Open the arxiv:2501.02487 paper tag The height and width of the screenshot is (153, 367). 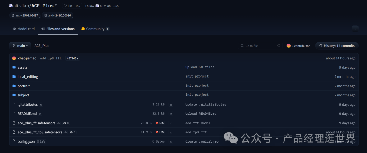[x=25, y=15]
